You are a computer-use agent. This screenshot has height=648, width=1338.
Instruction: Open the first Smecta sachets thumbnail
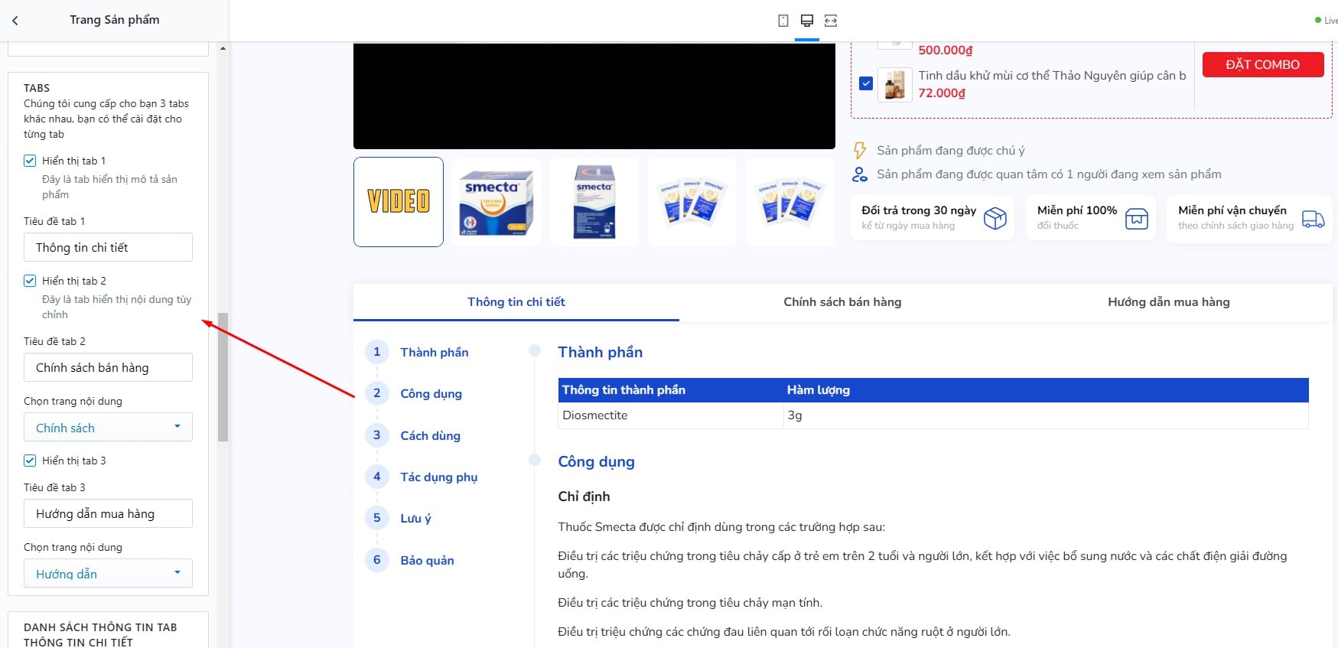[692, 202]
